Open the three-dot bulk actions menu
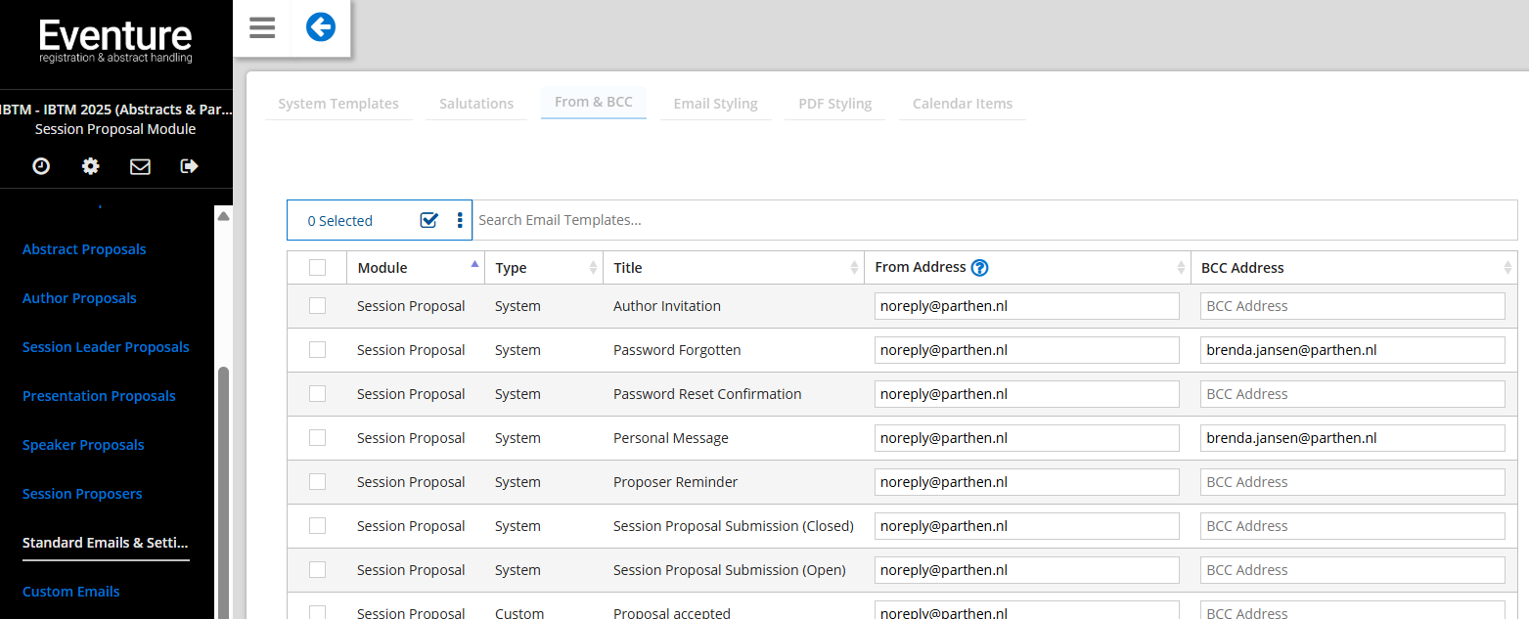Image resolution: width=1529 pixels, height=619 pixels. pos(460,220)
